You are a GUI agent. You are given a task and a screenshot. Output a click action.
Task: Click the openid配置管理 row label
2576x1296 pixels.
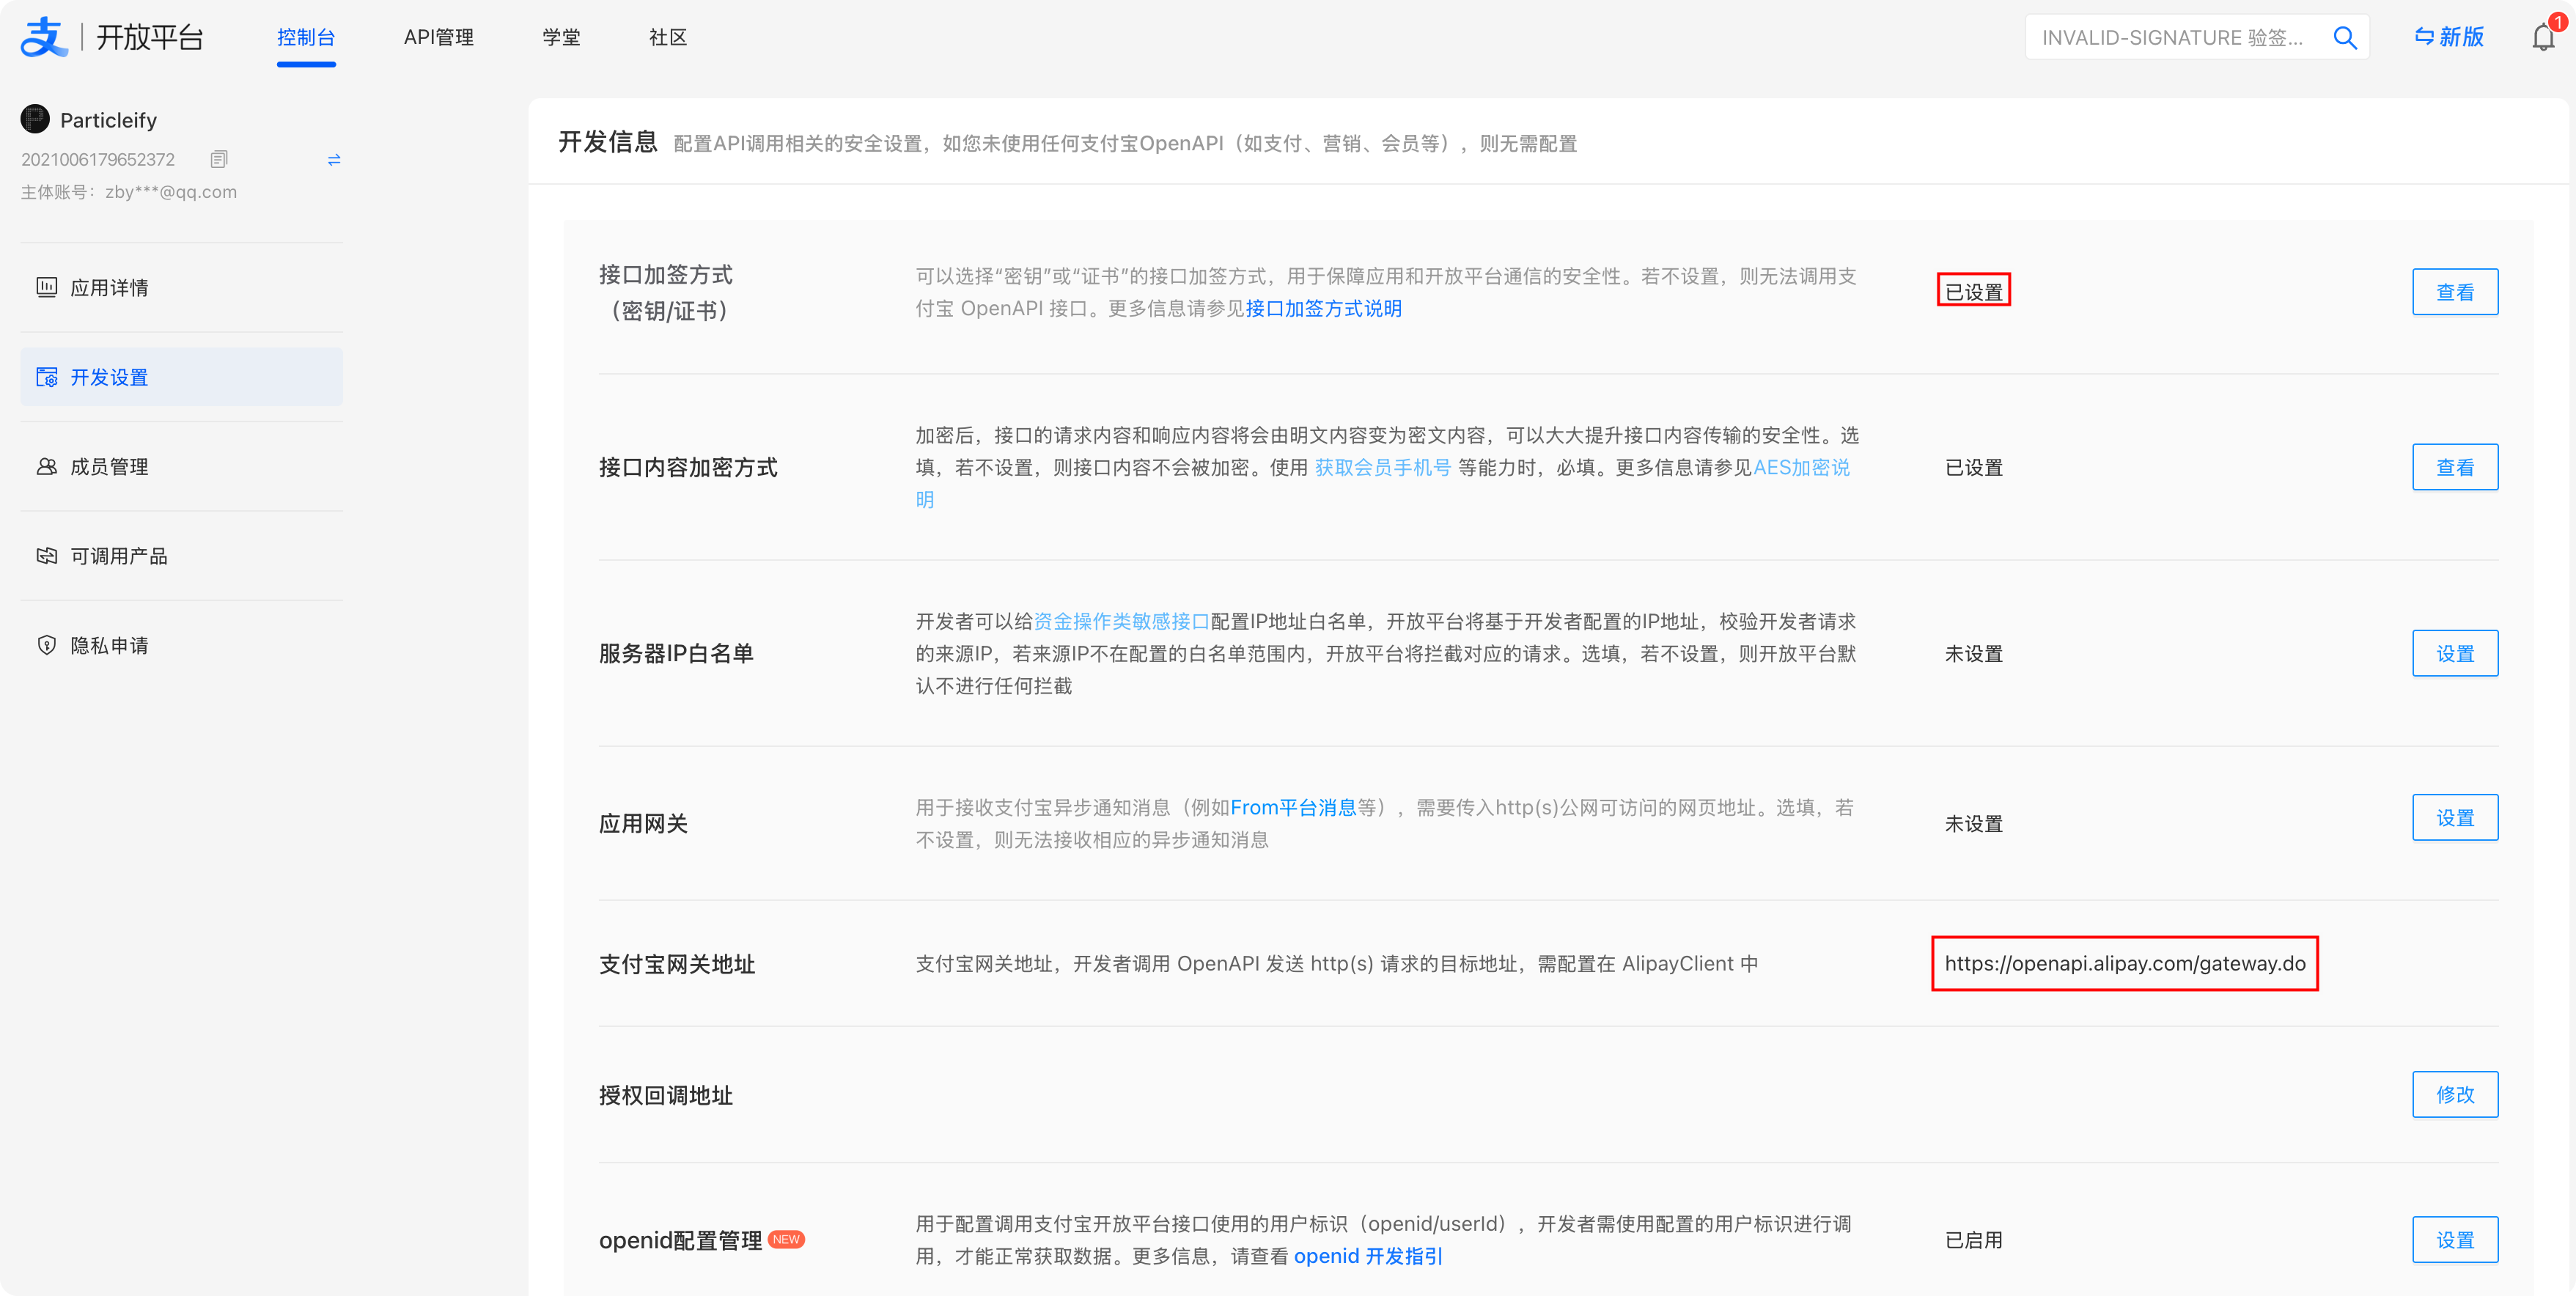pyautogui.click(x=680, y=1240)
